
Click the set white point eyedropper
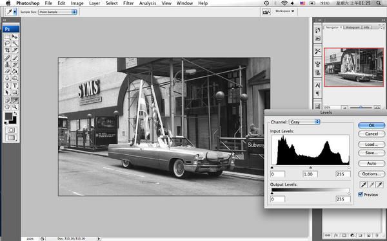[x=380, y=184]
